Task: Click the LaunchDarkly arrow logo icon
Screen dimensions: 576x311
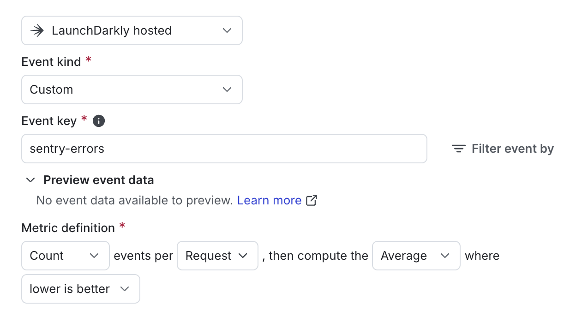Action: tap(37, 30)
